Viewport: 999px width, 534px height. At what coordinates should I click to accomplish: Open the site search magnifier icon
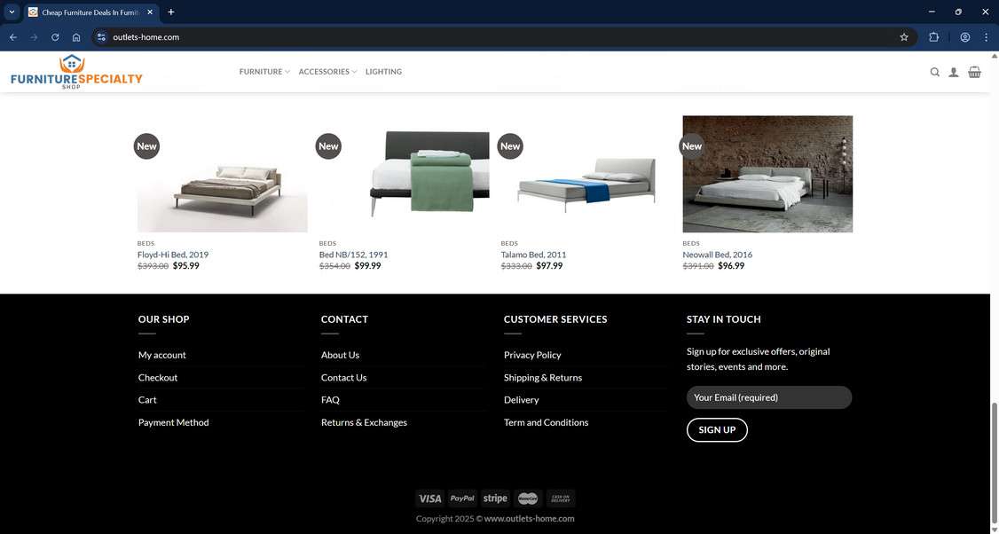pos(934,72)
